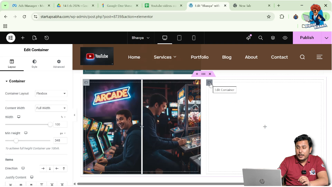332x187 pixels.
Task: Click the site header search icon
Action: tap(302, 57)
